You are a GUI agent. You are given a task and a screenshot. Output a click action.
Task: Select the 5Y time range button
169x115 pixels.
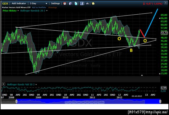[x=66, y=102]
